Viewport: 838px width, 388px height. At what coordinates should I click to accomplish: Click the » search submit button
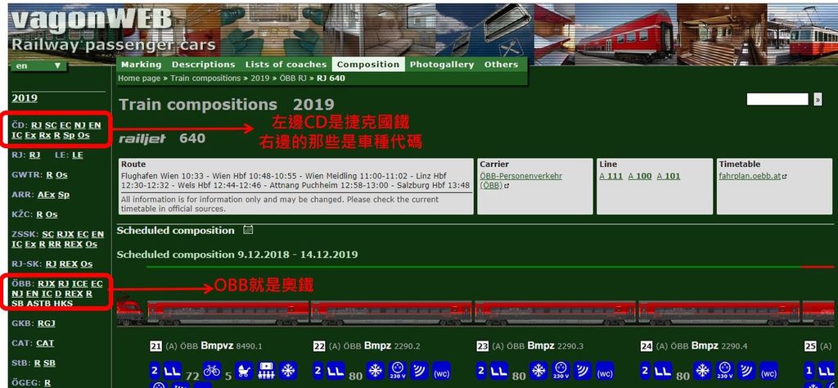click(818, 99)
